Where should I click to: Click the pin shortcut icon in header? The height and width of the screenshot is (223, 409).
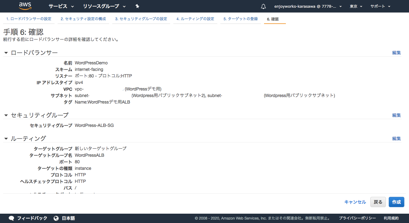[x=137, y=6]
